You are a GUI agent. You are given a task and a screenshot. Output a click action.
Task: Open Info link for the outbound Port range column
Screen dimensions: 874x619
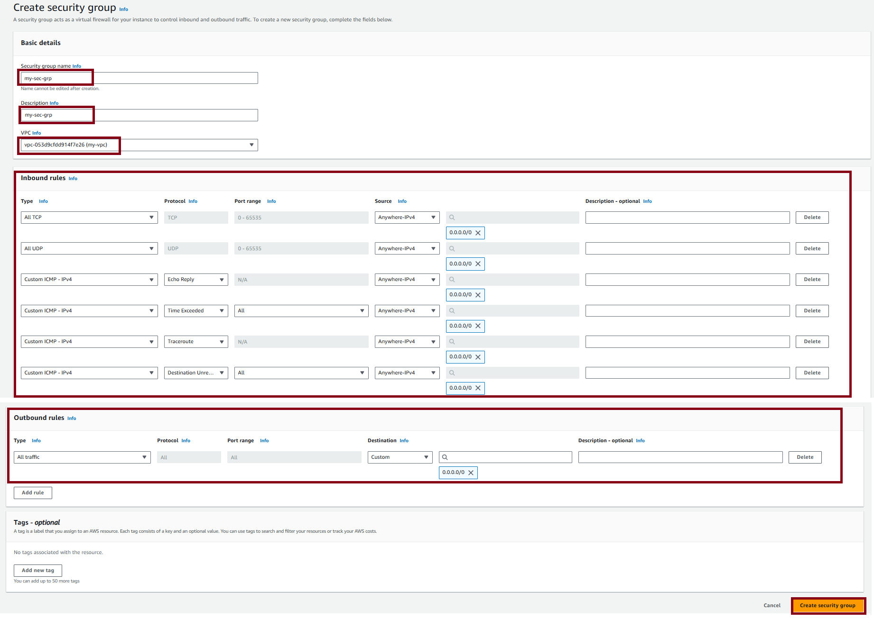click(264, 441)
